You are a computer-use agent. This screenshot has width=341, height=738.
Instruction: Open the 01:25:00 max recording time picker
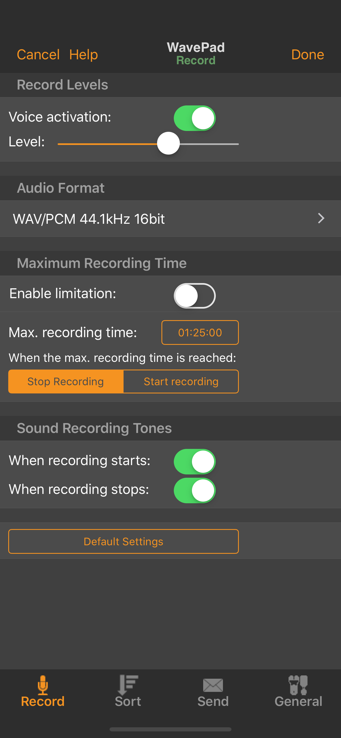[x=200, y=332]
